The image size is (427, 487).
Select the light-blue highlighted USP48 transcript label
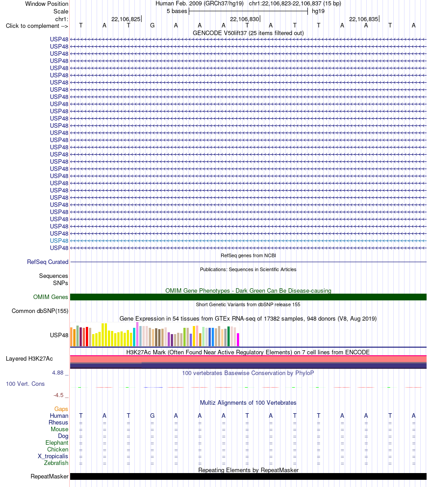59,241
